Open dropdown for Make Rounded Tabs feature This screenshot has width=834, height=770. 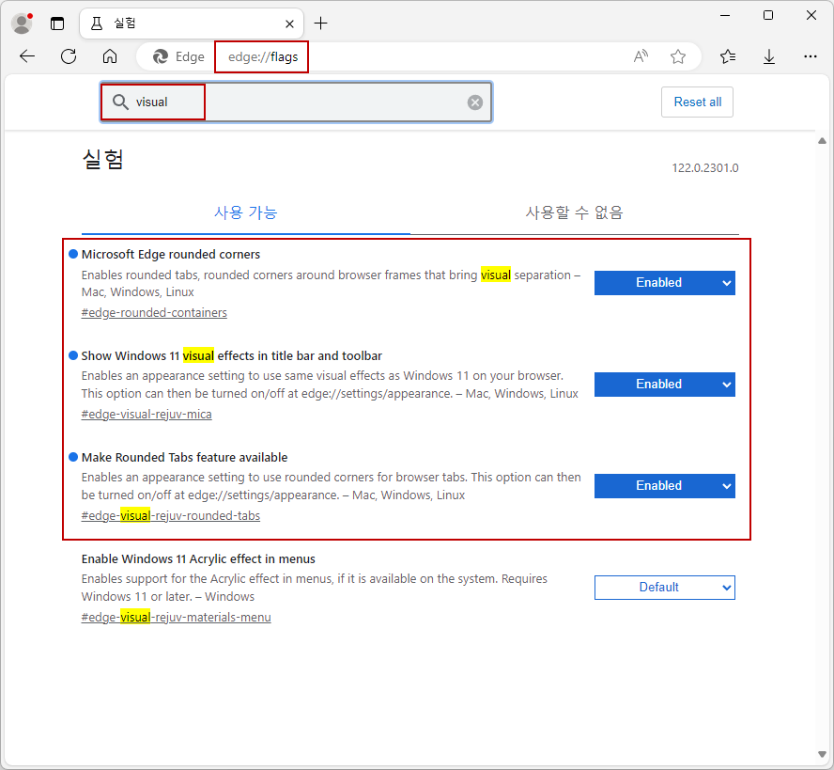[665, 486]
